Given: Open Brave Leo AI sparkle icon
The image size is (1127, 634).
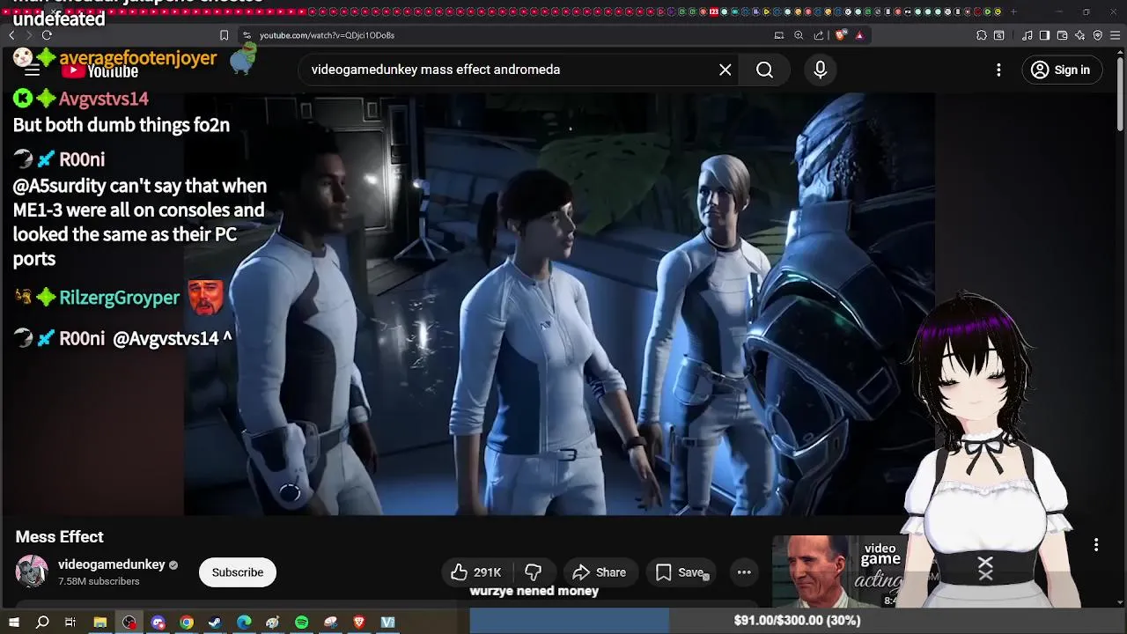Looking at the screenshot, I should [x=1080, y=35].
